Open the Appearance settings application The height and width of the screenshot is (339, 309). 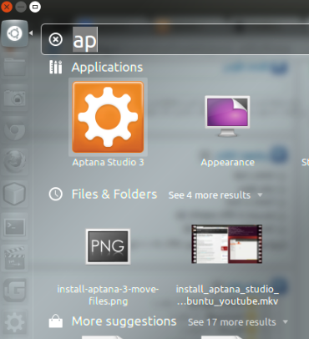click(x=227, y=116)
